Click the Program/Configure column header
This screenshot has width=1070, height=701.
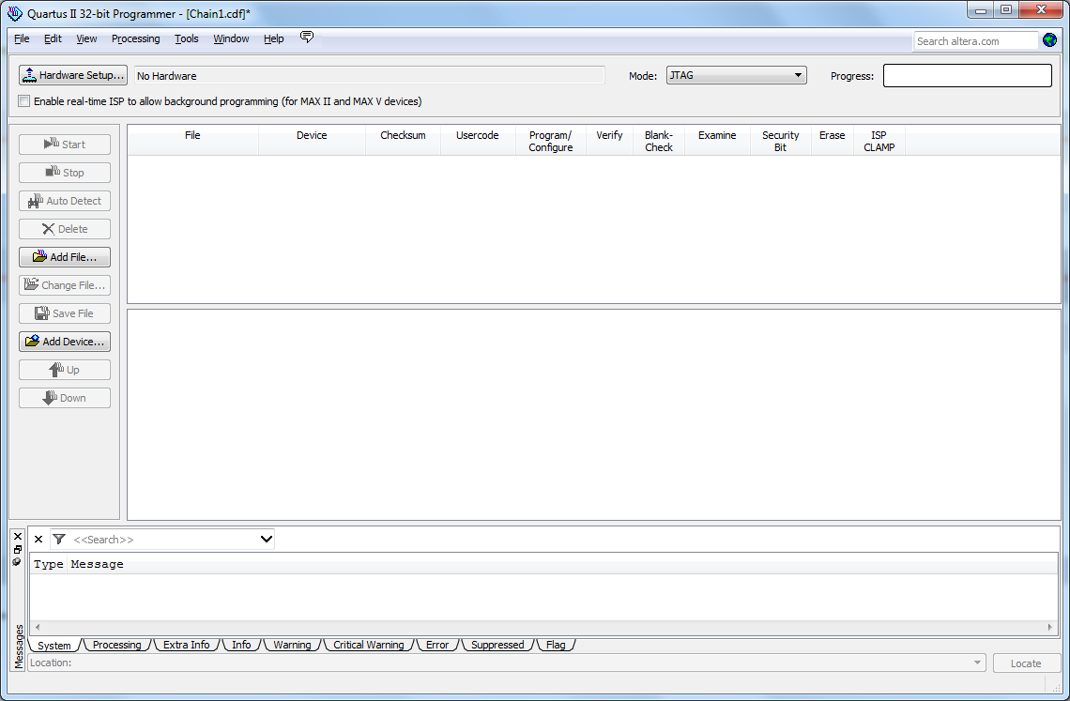point(551,141)
